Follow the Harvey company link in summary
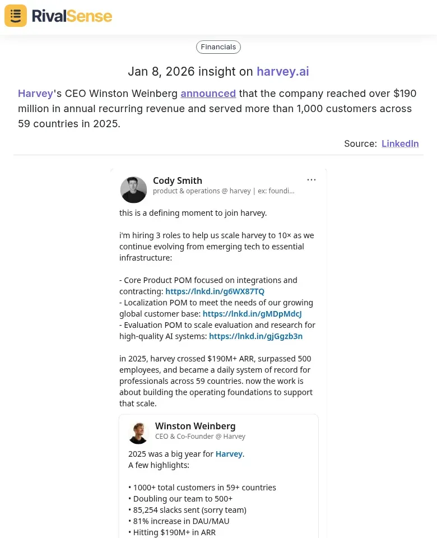The image size is (437, 538). (x=35, y=93)
